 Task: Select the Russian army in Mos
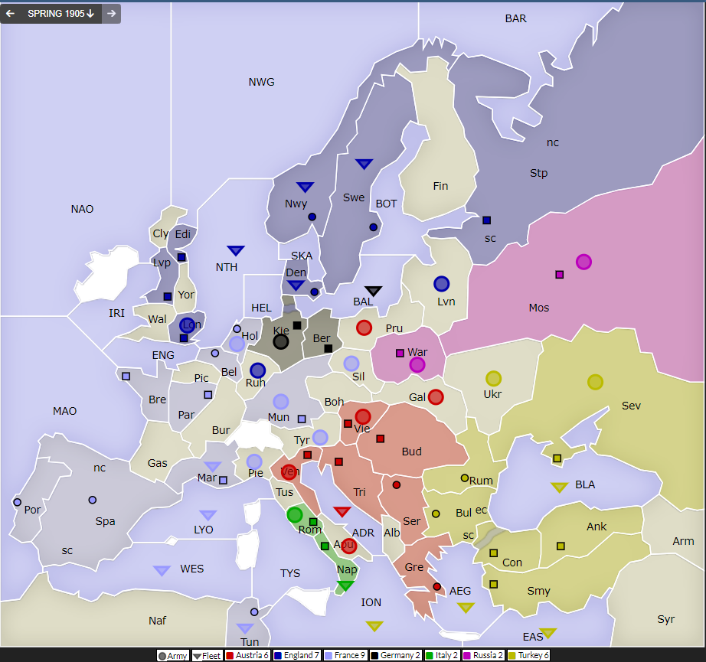(x=583, y=262)
